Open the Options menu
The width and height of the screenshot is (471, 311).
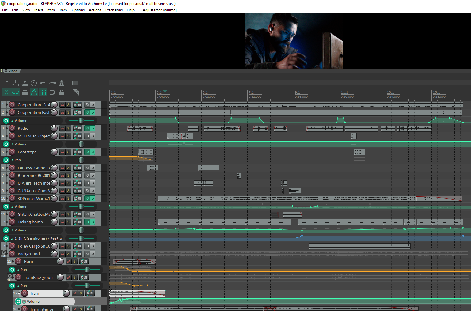click(x=78, y=10)
